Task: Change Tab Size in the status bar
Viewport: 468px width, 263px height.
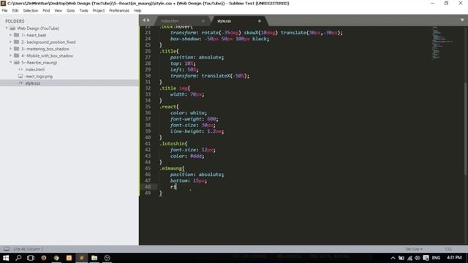Action: (x=414, y=249)
